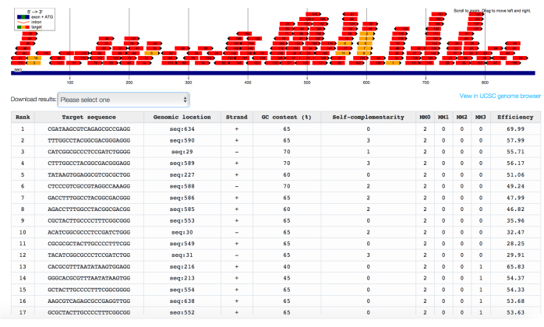Image resolution: width=544 pixels, height=327 pixels.
Task: Select sequence TTTGGCCTACGGCGACGGGAGGG in rank 2
Action: [x=89, y=140]
